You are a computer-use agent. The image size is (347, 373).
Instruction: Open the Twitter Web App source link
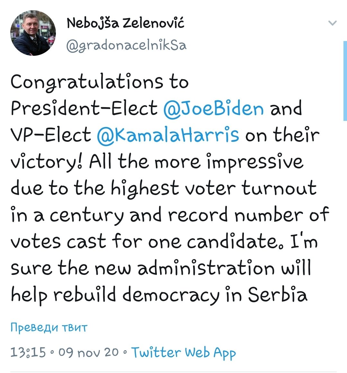pos(183,353)
